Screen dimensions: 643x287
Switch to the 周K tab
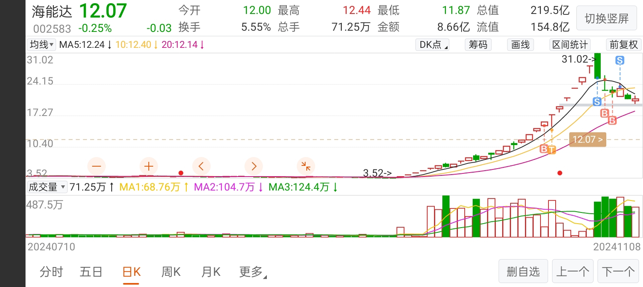171,272
